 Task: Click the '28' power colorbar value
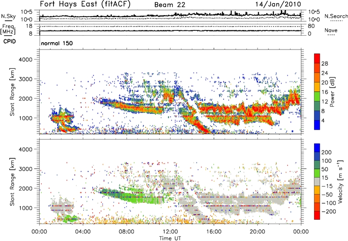pos(325,64)
